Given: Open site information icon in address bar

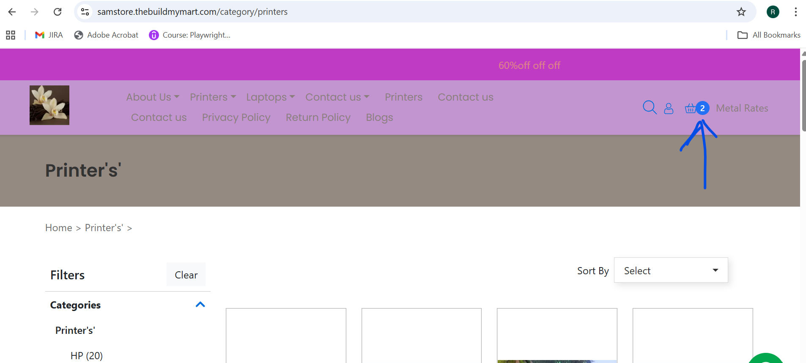Looking at the screenshot, I should pyautogui.click(x=85, y=12).
